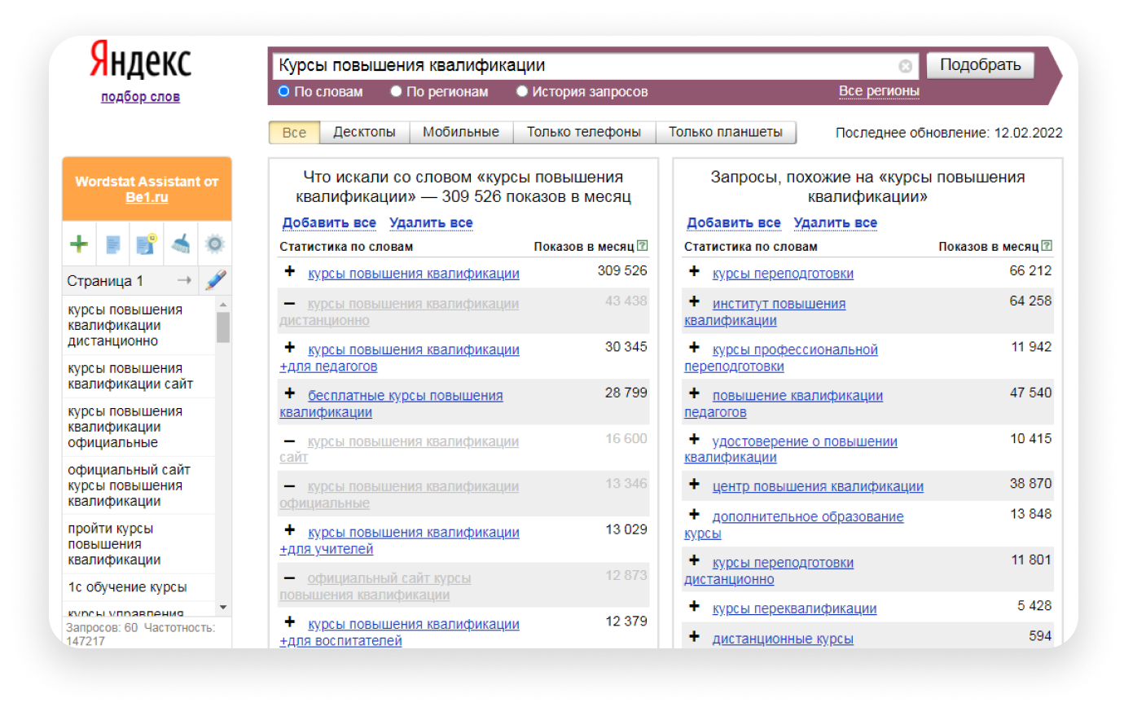
Task: Add '+для педагогов' phrase using its plus icon
Action: pyautogui.click(x=289, y=348)
